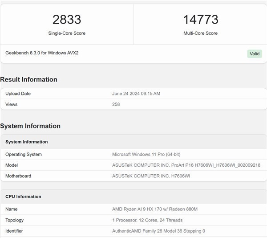
Task: Click the AuthenticAMD Family 26 identifier value
Action: (x=158, y=231)
